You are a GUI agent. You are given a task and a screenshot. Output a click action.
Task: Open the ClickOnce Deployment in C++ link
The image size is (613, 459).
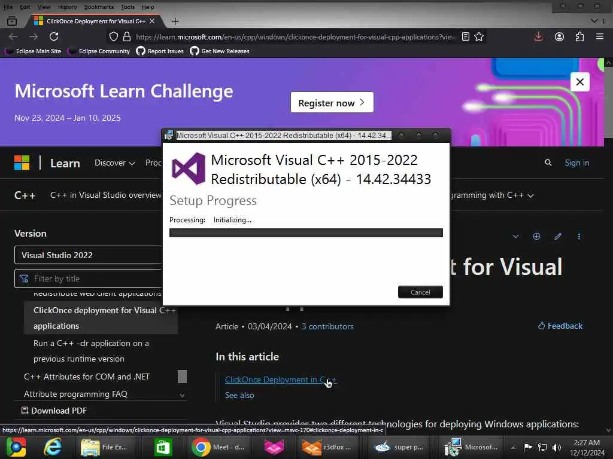point(280,380)
